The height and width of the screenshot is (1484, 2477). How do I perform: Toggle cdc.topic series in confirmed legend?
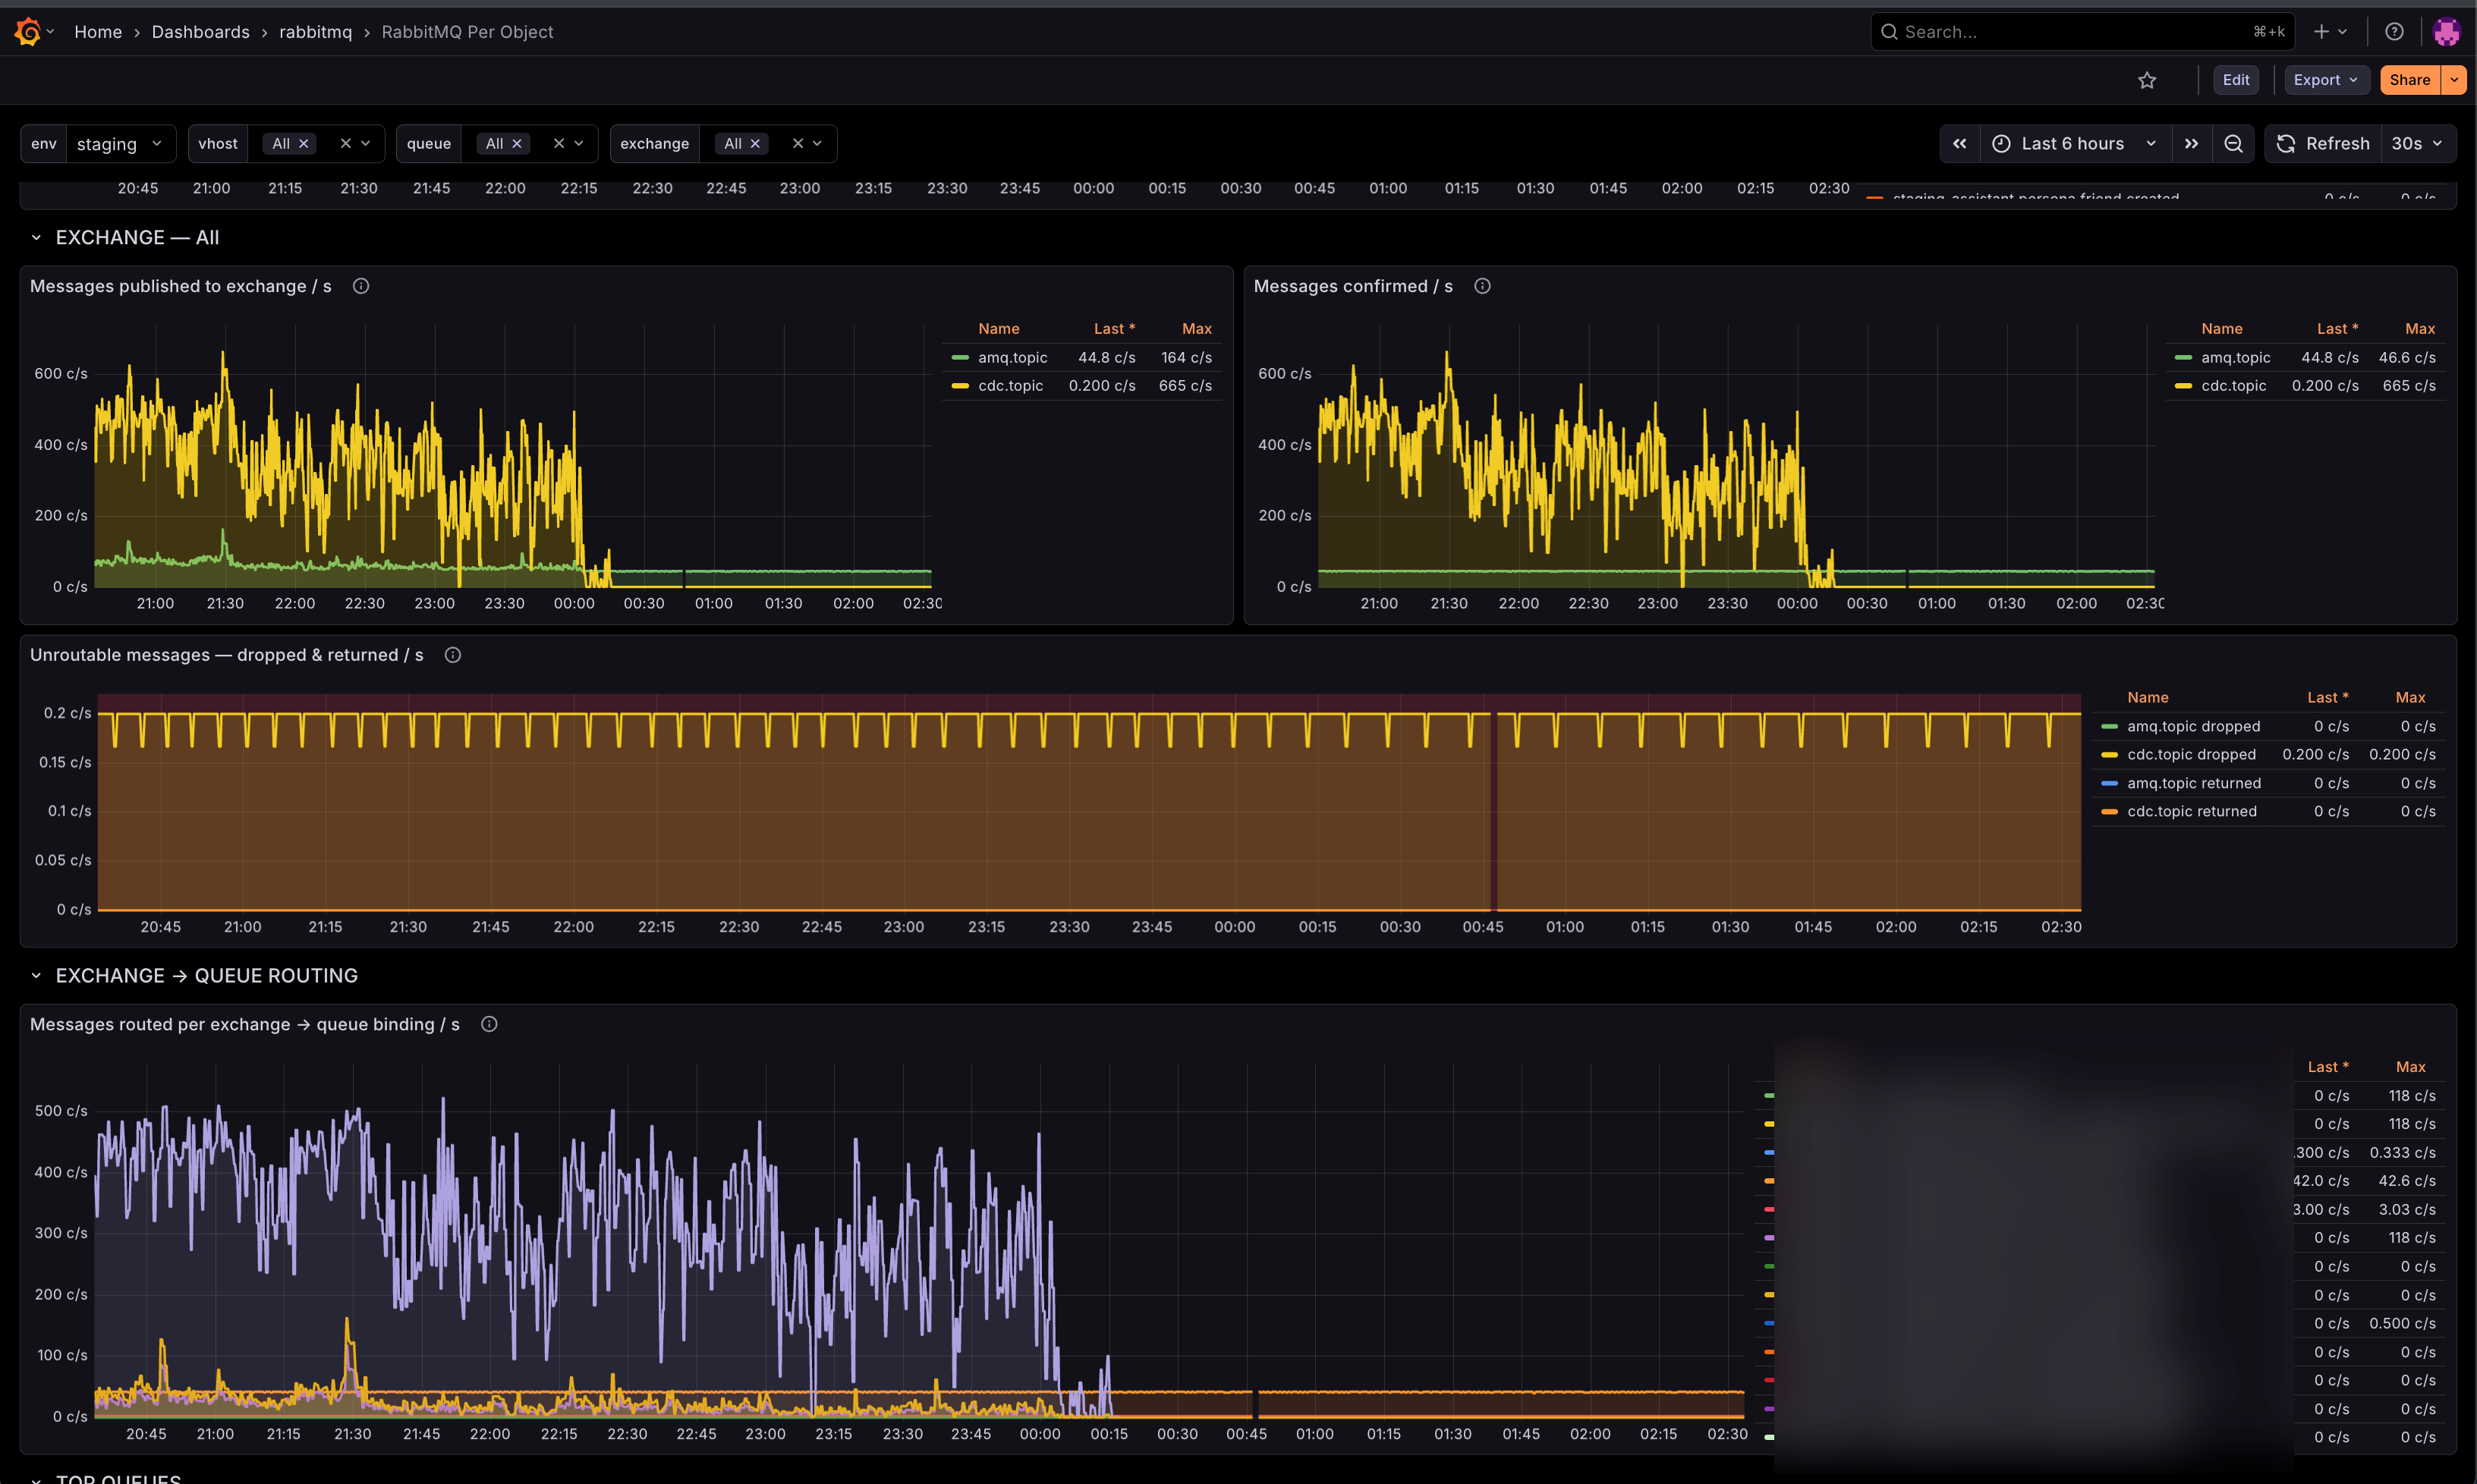pos(2233,386)
